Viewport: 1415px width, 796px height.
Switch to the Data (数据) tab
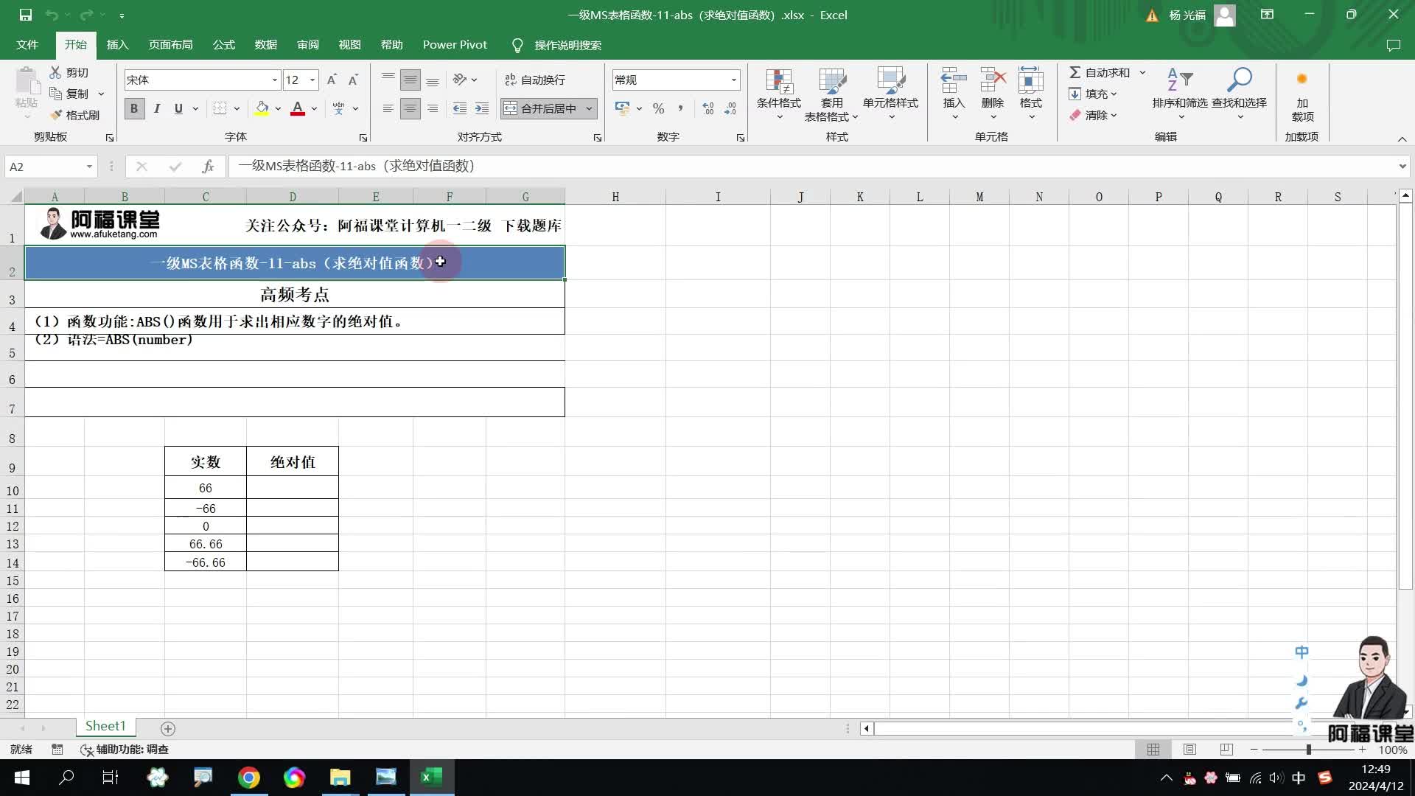pyautogui.click(x=266, y=45)
